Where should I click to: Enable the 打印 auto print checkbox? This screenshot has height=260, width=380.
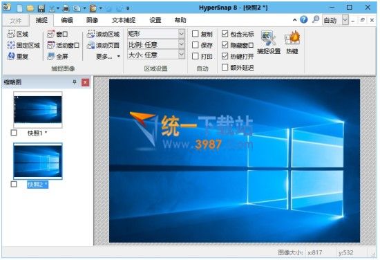(x=196, y=56)
